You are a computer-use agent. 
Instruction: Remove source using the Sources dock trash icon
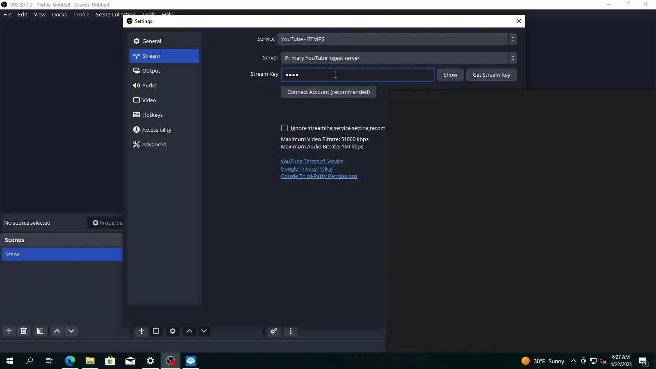[156, 331]
